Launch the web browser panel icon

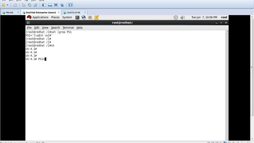pyautogui.click(x=84, y=17)
